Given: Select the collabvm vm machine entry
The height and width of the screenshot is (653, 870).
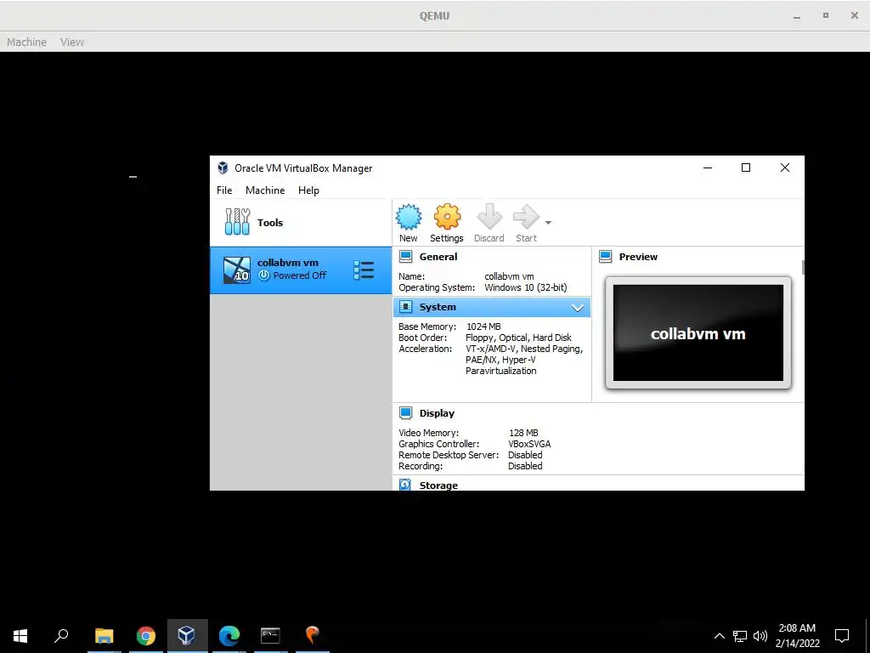Looking at the screenshot, I should (301, 270).
